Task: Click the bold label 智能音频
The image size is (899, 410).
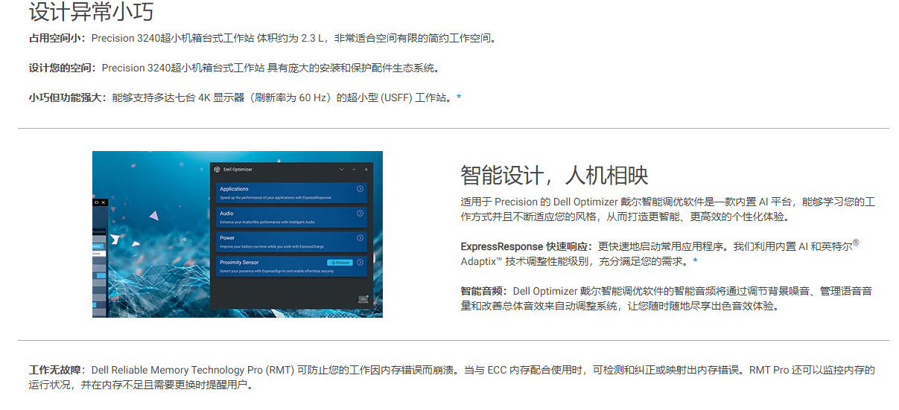Action: click(485, 291)
